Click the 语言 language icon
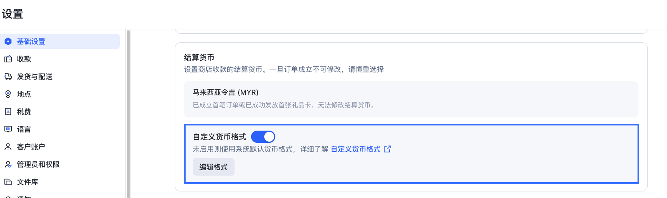The image size is (667, 198). pos(8,129)
